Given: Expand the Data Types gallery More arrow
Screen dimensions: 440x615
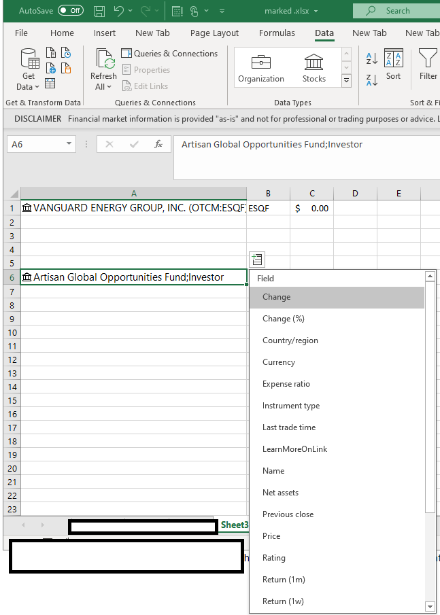Looking at the screenshot, I should click(x=347, y=81).
